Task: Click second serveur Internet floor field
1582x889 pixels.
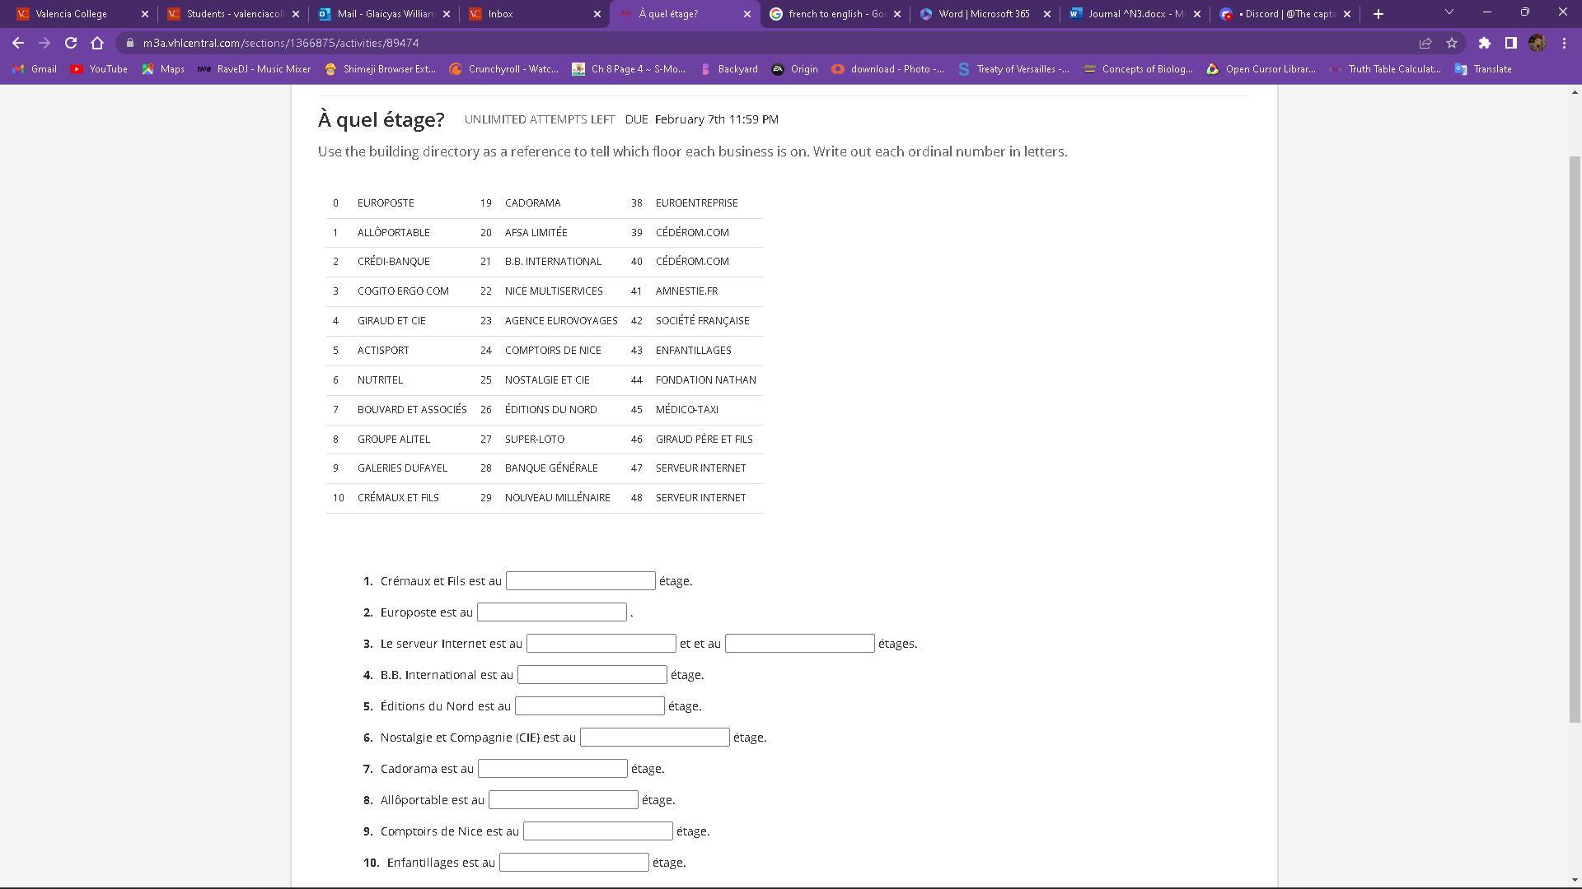Action: (798, 643)
